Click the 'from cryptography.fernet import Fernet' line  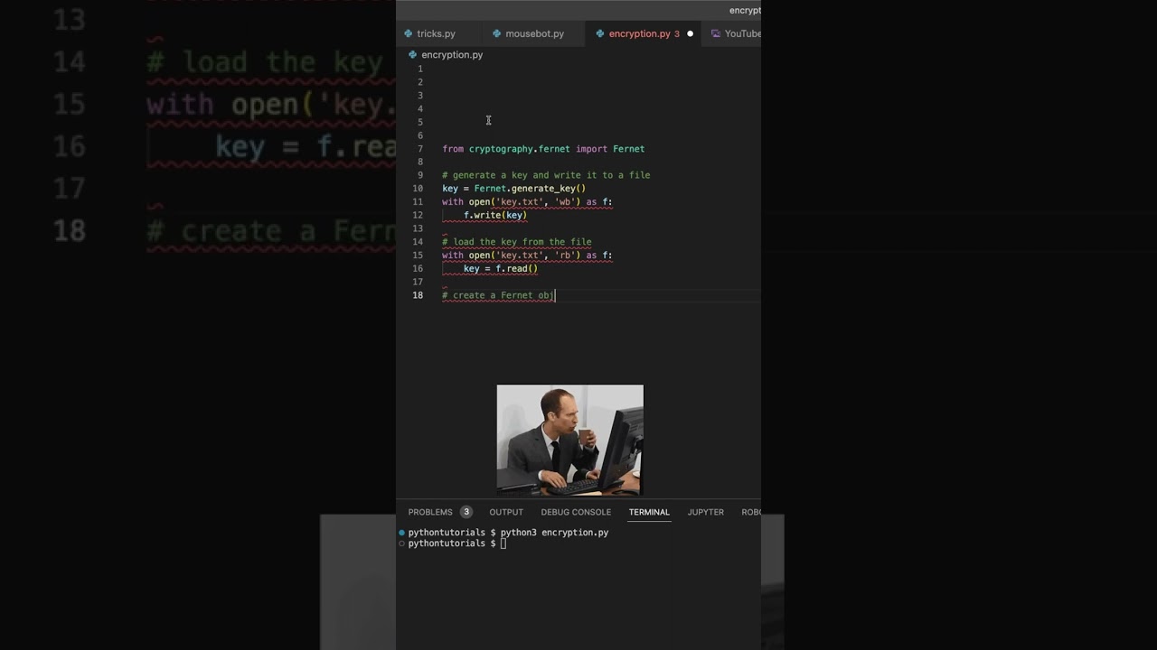(543, 149)
